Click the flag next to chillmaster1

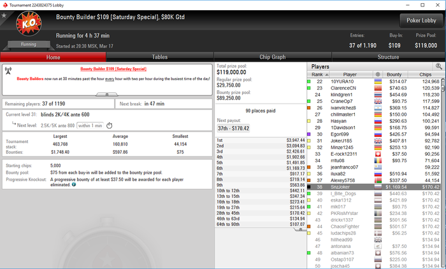tap(378, 114)
